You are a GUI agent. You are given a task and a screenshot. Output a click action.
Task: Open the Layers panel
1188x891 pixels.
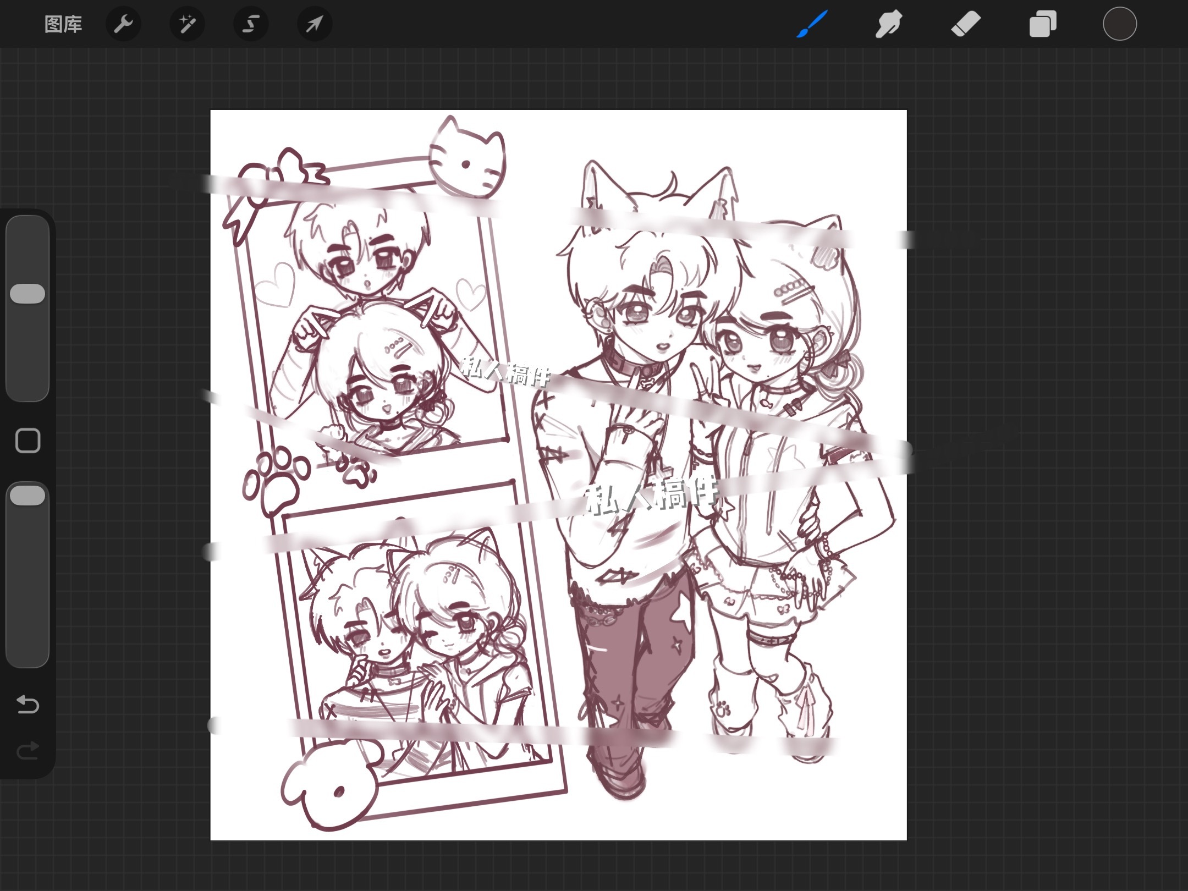(x=1043, y=24)
